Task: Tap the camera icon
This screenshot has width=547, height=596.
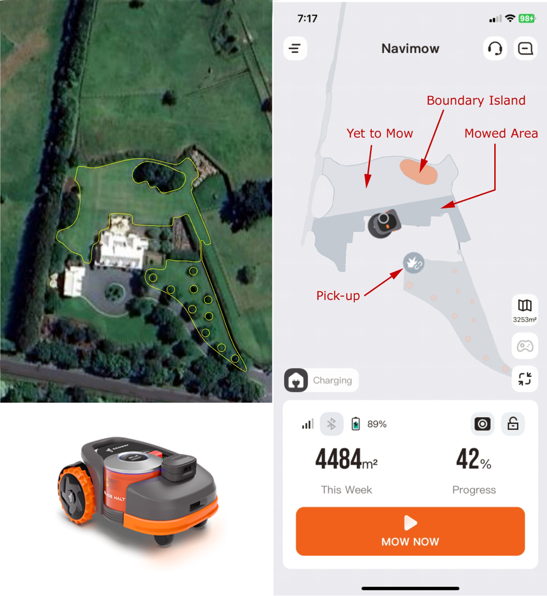Action: click(482, 424)
